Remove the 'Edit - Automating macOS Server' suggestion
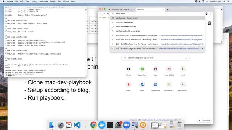Screen dimensions: 232x130 (202, 48)
